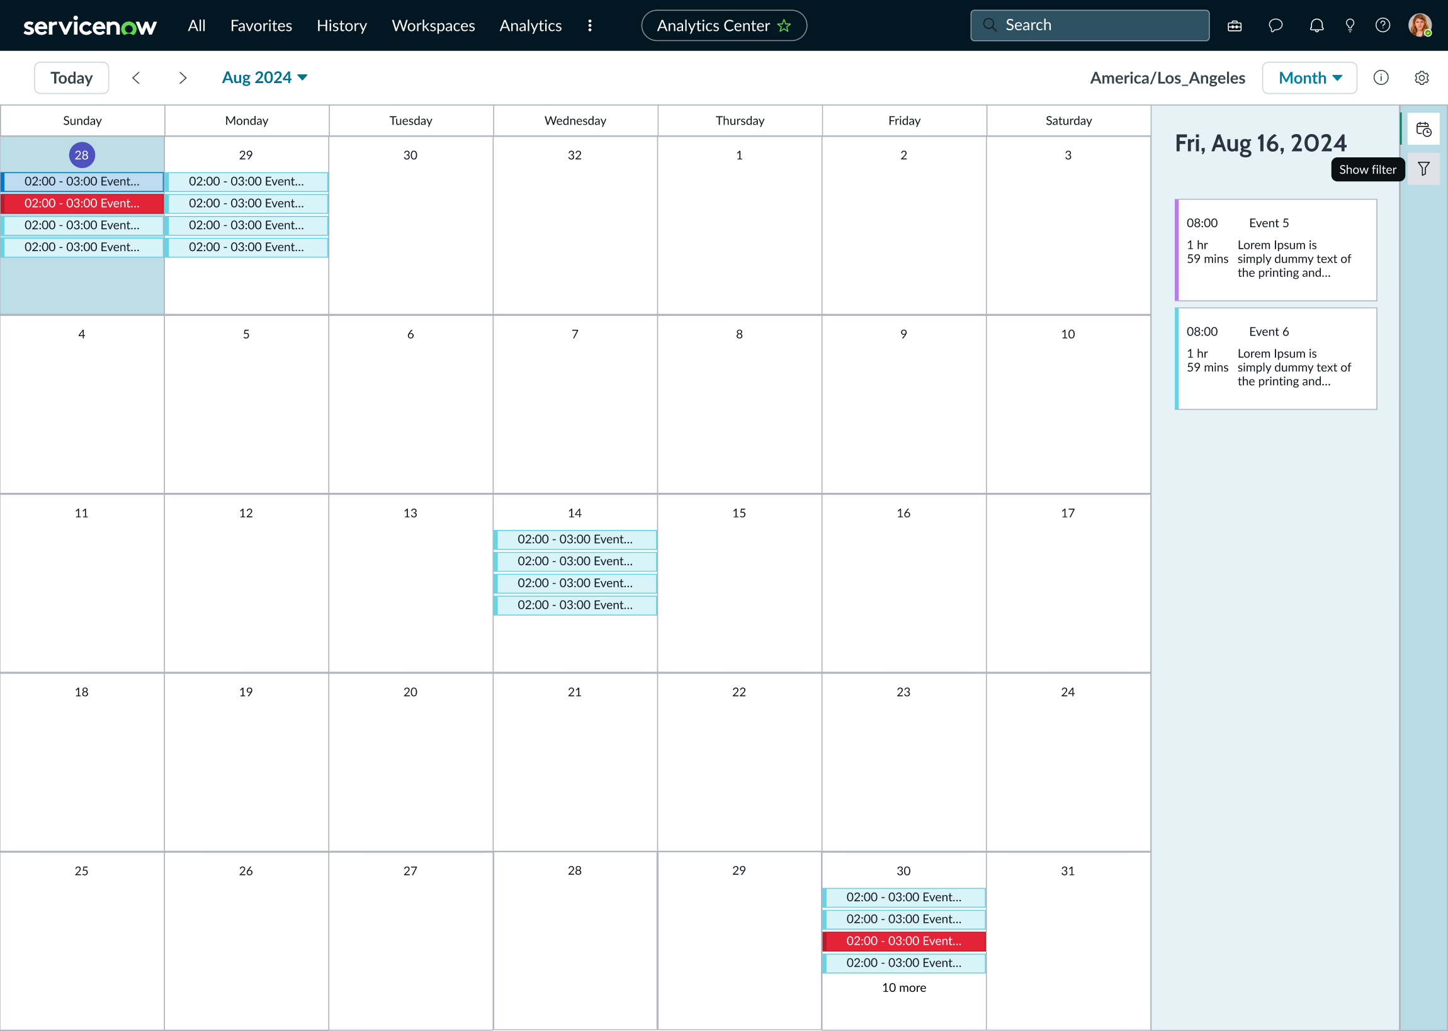
Task: Click the lightbulb icon in header
Action: (1350, 26)
